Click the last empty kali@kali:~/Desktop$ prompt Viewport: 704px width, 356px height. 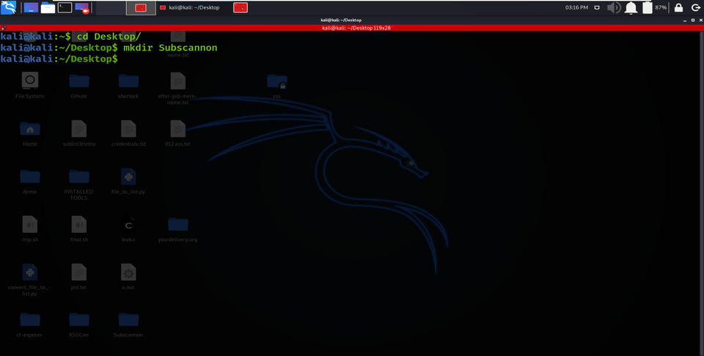pyautogui.click(x=59, y=59)
